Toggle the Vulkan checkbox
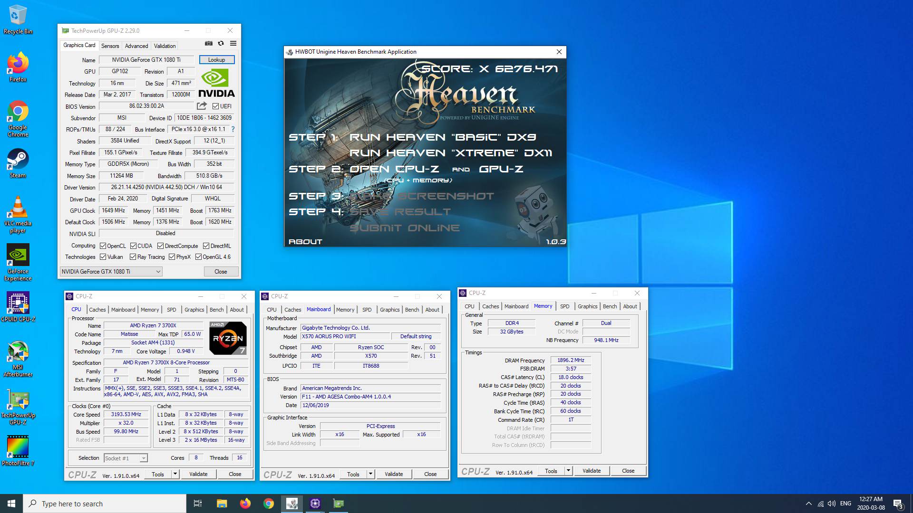Image resolution: width=913 pixels, height=513 pixels. pos(103,257)
